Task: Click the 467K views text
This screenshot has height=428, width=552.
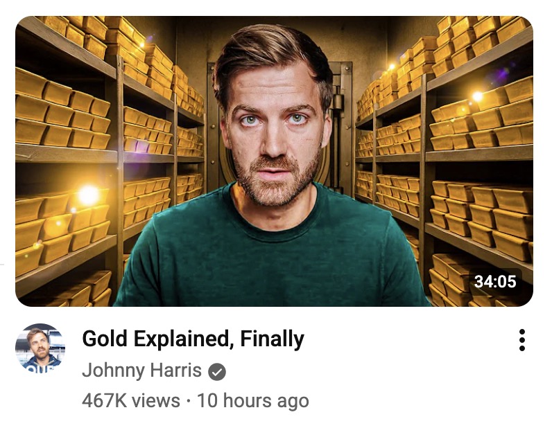Action: [131, 401]
